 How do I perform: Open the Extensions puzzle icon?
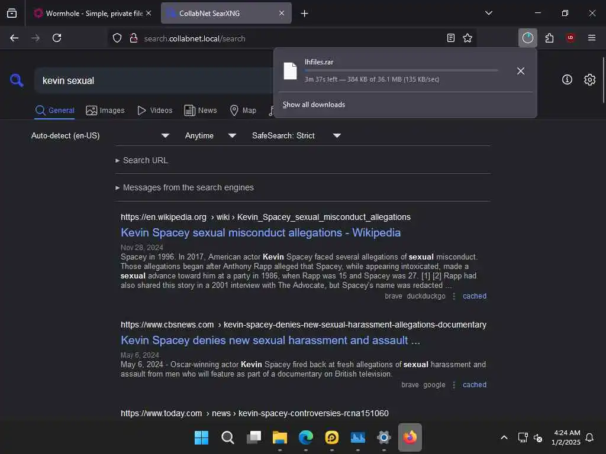point(549,38)
